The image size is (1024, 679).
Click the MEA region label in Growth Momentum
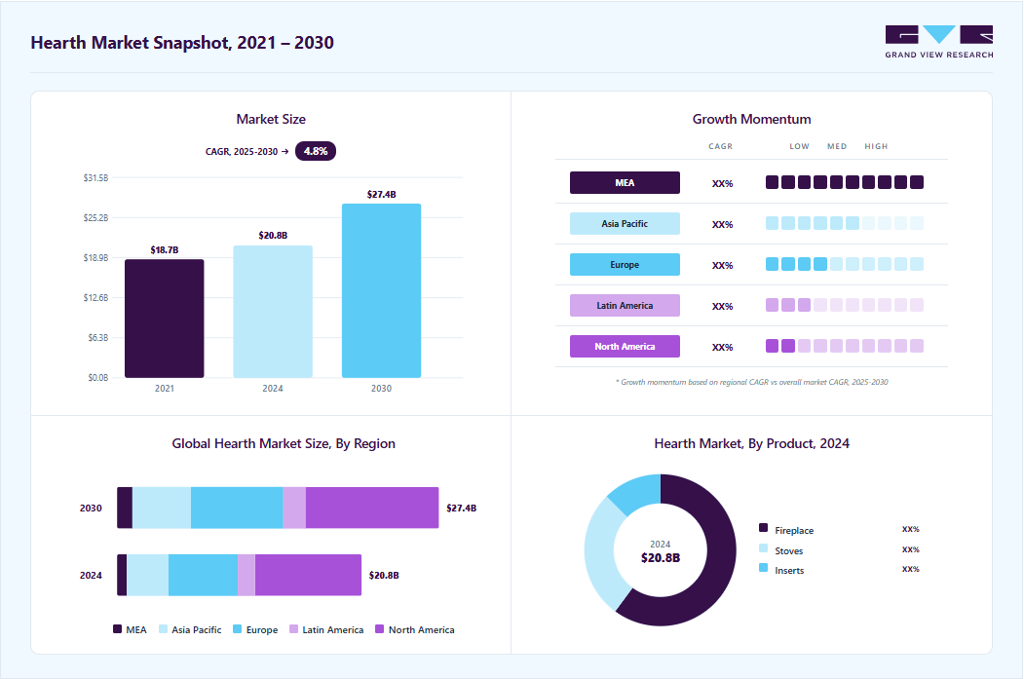(625, 183)
